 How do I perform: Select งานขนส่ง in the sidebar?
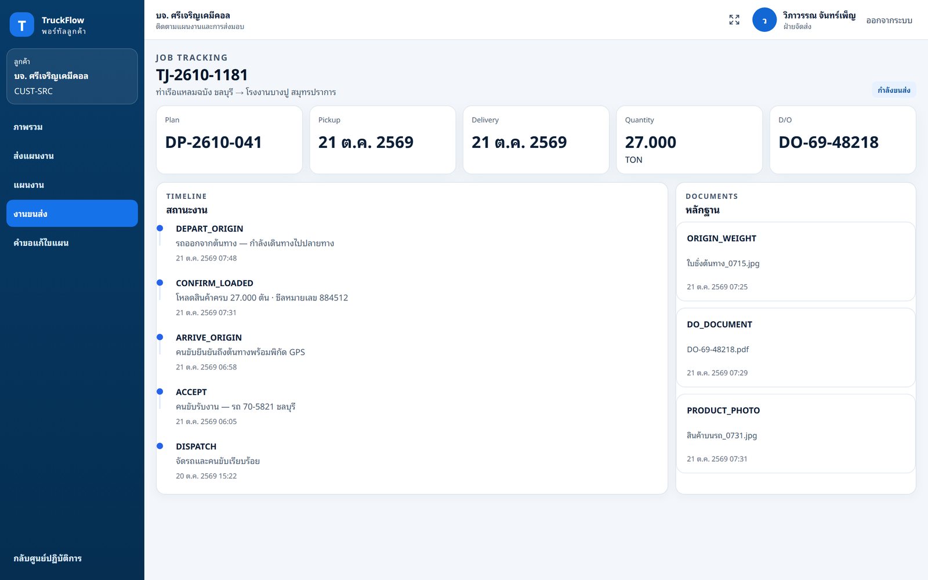click(x=72, y=213)
